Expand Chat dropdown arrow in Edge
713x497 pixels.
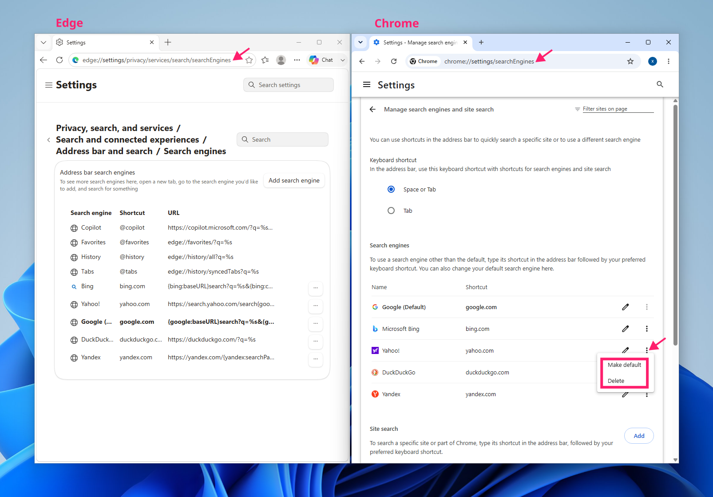(x=343, y=60)
